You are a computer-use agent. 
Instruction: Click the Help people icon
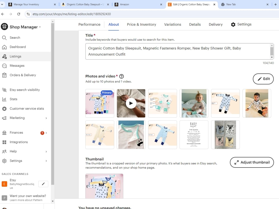tap(4, 151)
